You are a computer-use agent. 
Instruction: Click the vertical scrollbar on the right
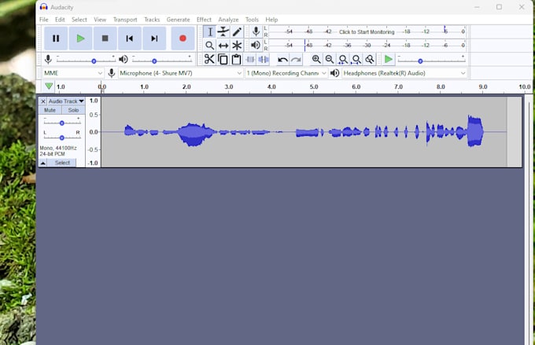529,218
